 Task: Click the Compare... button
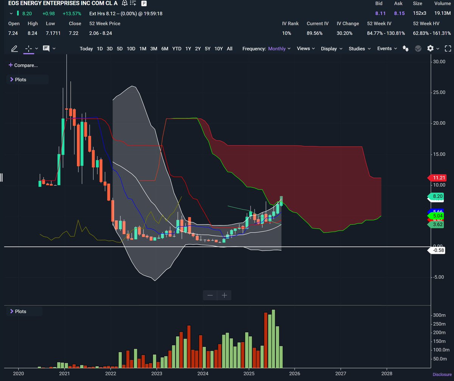[23, 65]
